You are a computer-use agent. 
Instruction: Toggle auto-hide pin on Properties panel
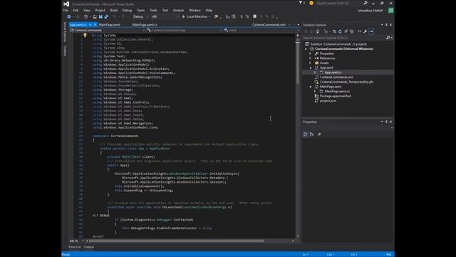(386, 122)
